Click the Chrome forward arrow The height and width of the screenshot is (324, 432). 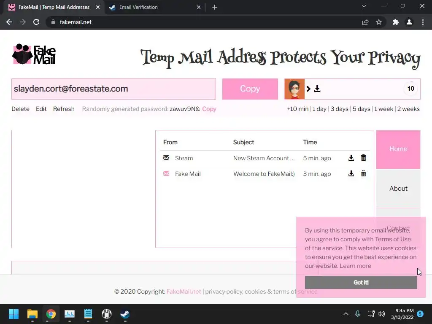[23, 22]
